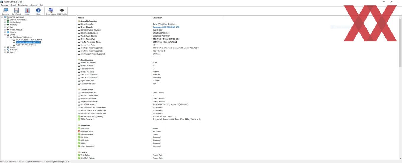Viewport: 402px width, 163px height.
Task: Click the Network icon in tree
Action: (x=8, y=50)
